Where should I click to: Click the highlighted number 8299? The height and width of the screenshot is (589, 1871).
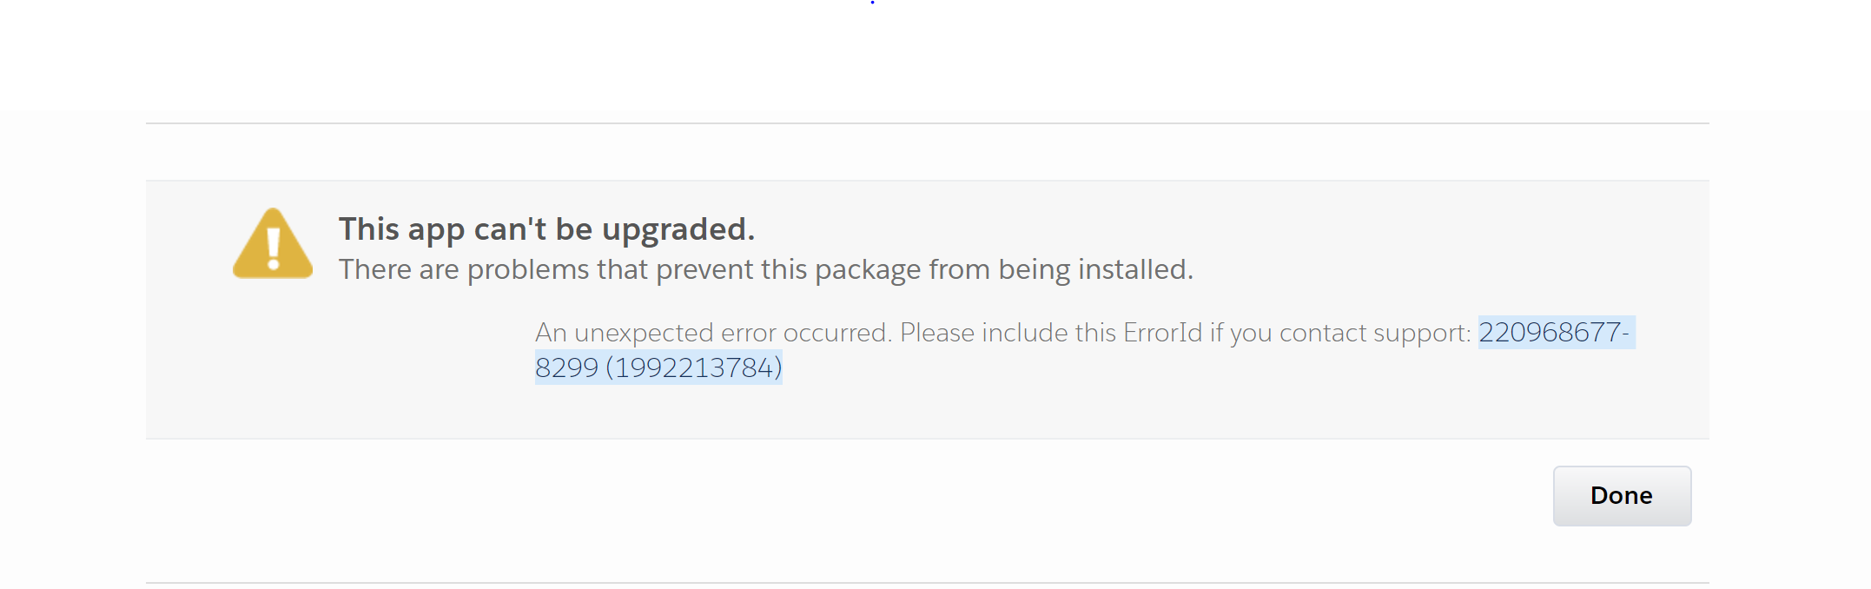[566, 368]
